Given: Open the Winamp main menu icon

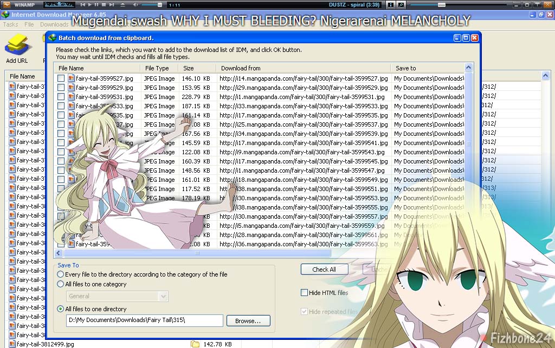Looking at the screenshot, I should (7, 4).
